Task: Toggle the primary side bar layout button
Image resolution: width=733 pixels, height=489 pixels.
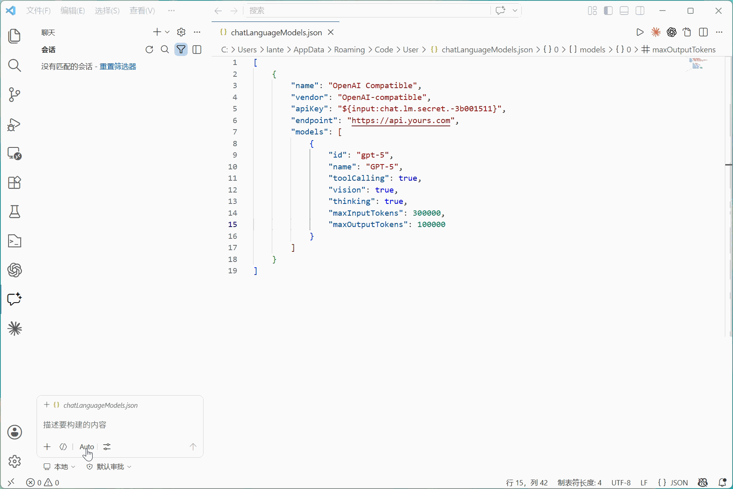Action: (608, 11)
